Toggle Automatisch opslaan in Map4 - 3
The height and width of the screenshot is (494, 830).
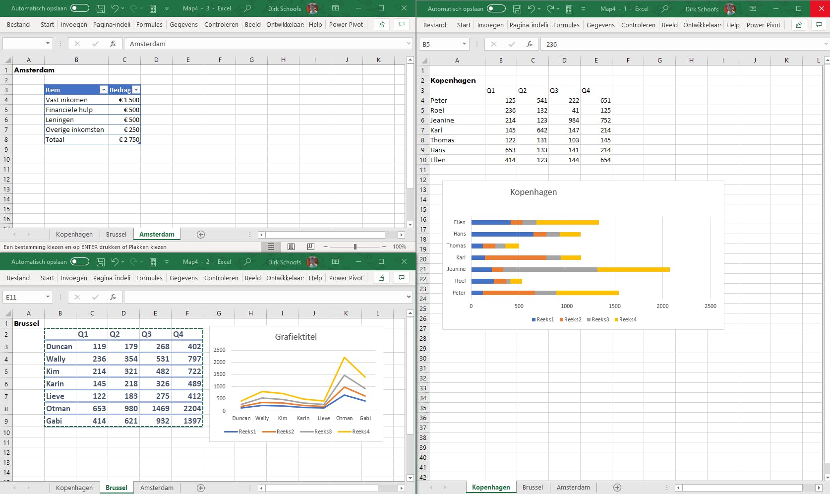tap(79, 8)
